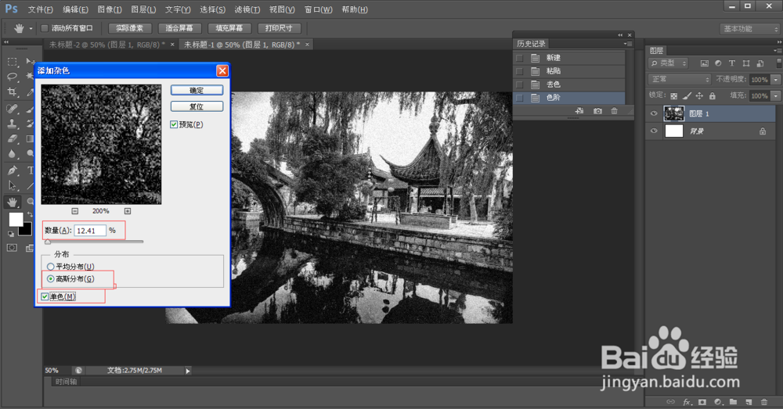Screen dimensions: 783x409
Task: Toggle the 预览 preview checkbox
Action: coord(174,124)
